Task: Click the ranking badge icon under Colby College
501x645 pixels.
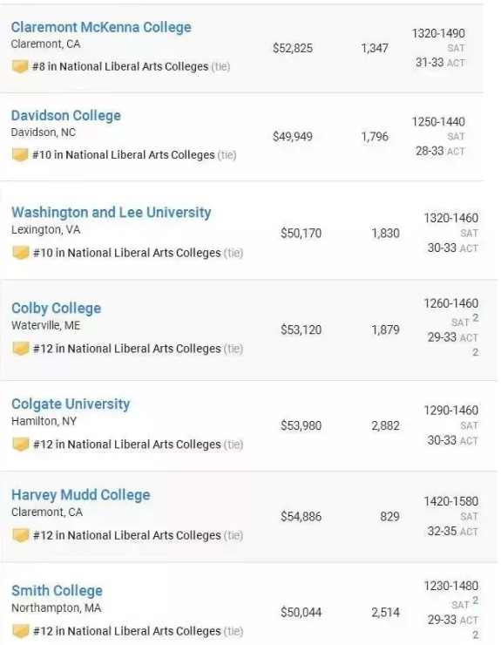Action: tap(21, 349)
